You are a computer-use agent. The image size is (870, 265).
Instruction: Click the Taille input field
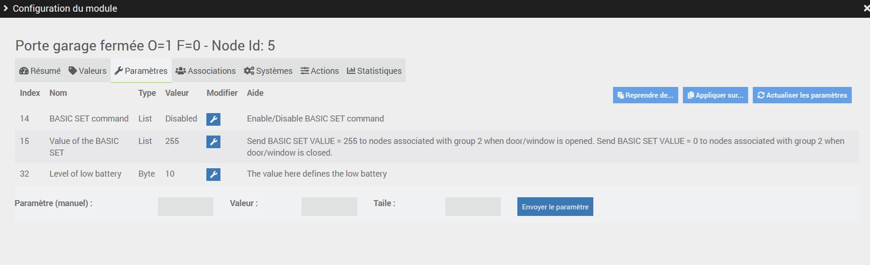pyautogui.click(x=473, y=207)
